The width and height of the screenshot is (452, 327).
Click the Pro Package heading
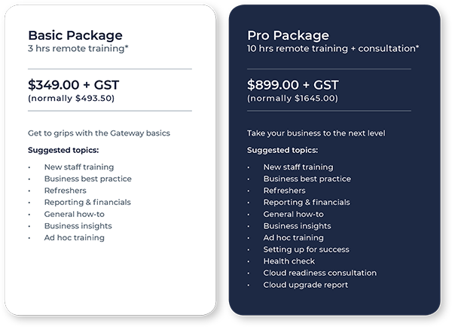coord(288,35)
